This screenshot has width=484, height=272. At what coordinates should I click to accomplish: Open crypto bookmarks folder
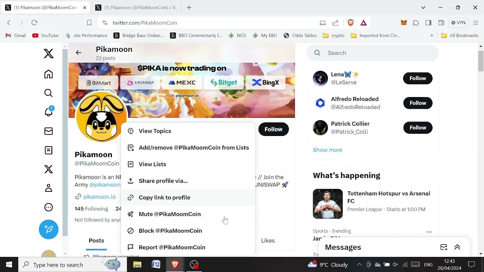point(334,36)
